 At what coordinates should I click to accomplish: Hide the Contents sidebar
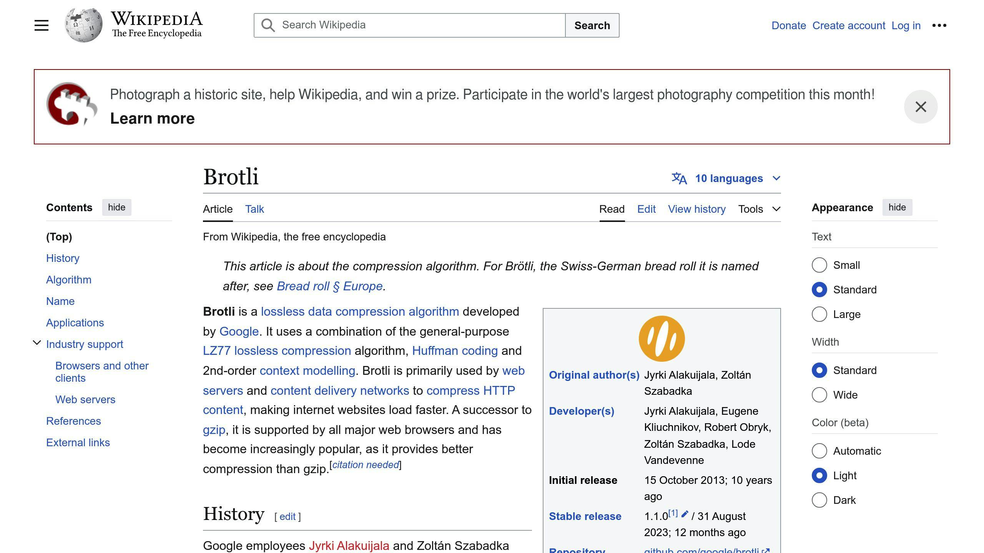[116, 207]
